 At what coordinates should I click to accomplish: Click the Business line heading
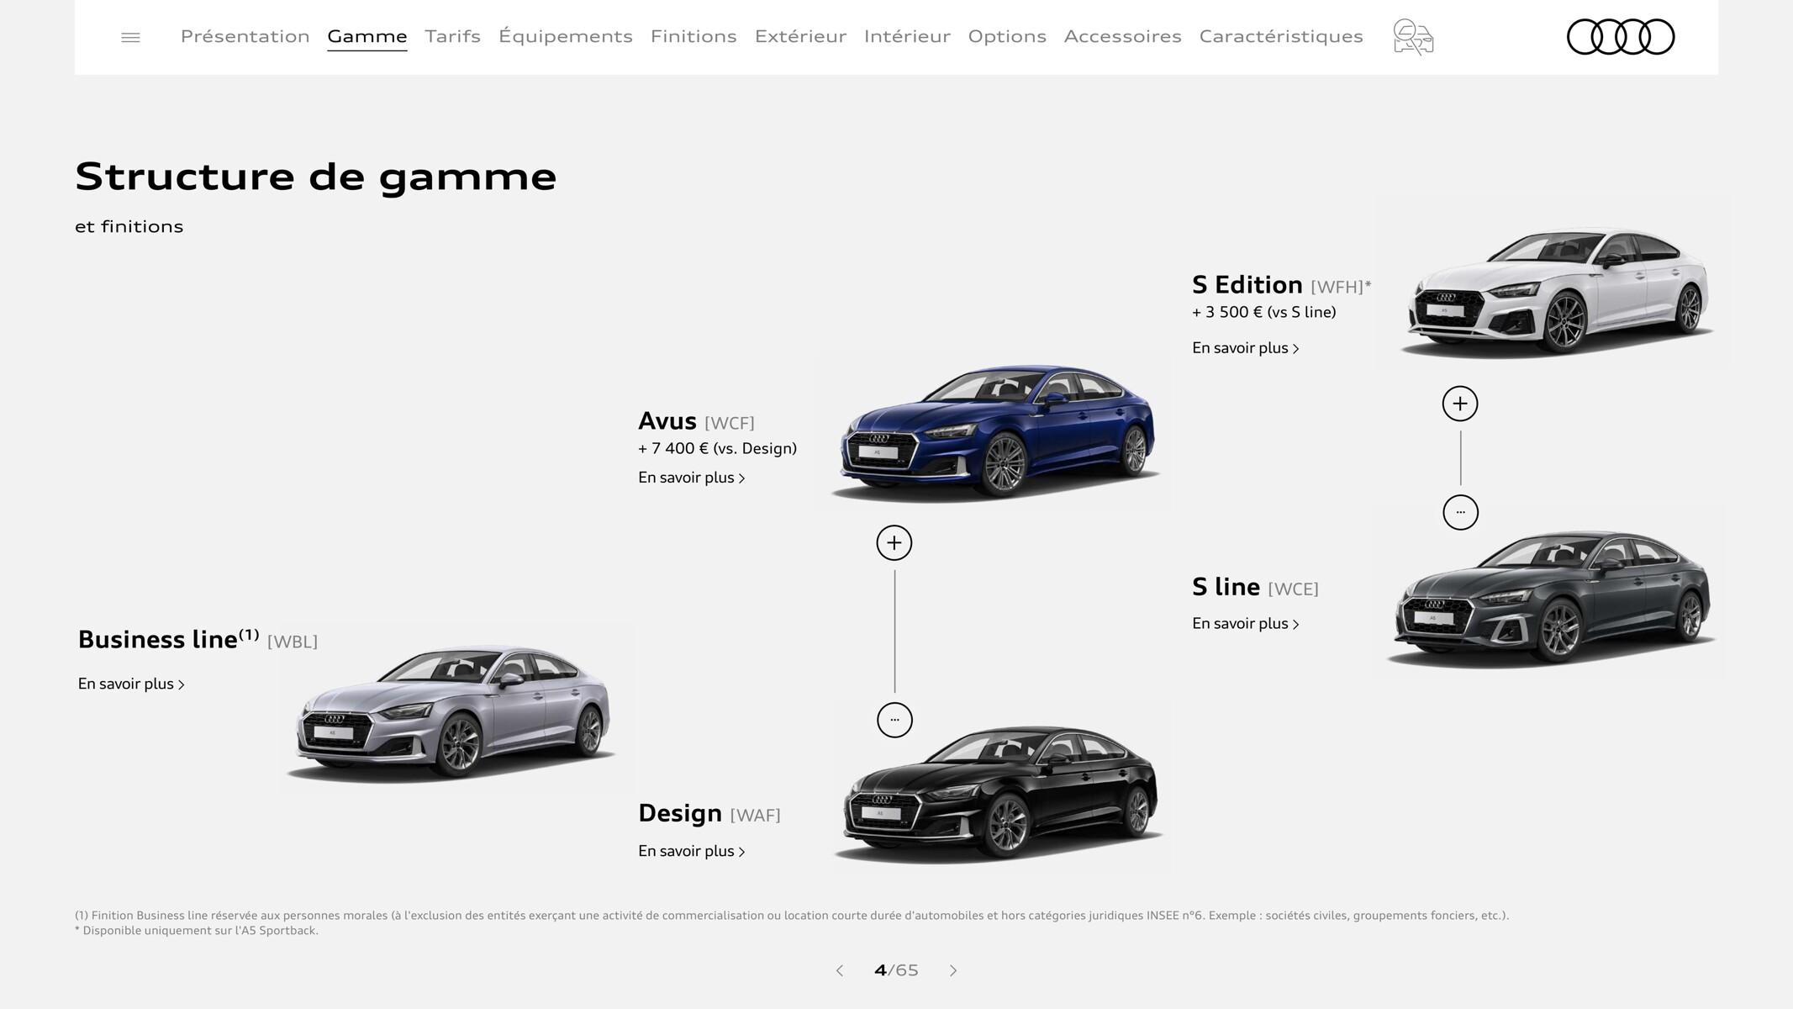[168, 640]
